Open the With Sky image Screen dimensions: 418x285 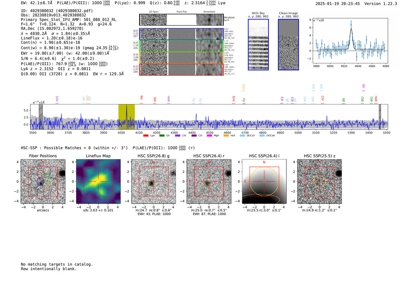(x=258, y=45)
